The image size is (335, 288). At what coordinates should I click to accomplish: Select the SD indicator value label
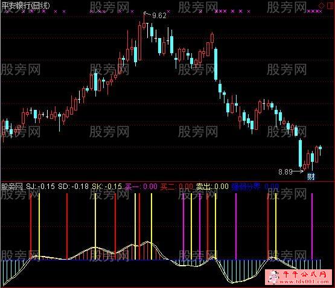73,187
